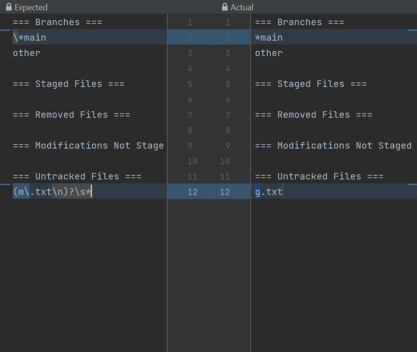Click '=== Branches ===' header in Actual pane
Screen dimensions: 417x352
click(x=300, y=22)
